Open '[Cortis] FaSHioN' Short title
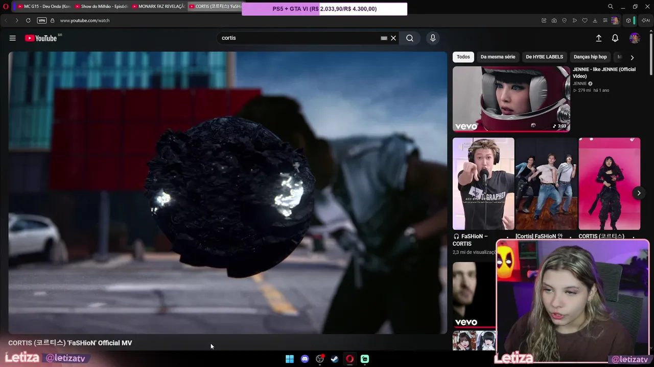Image resolution: width=654 pixels, height=367 pixels. coord(539,237)
